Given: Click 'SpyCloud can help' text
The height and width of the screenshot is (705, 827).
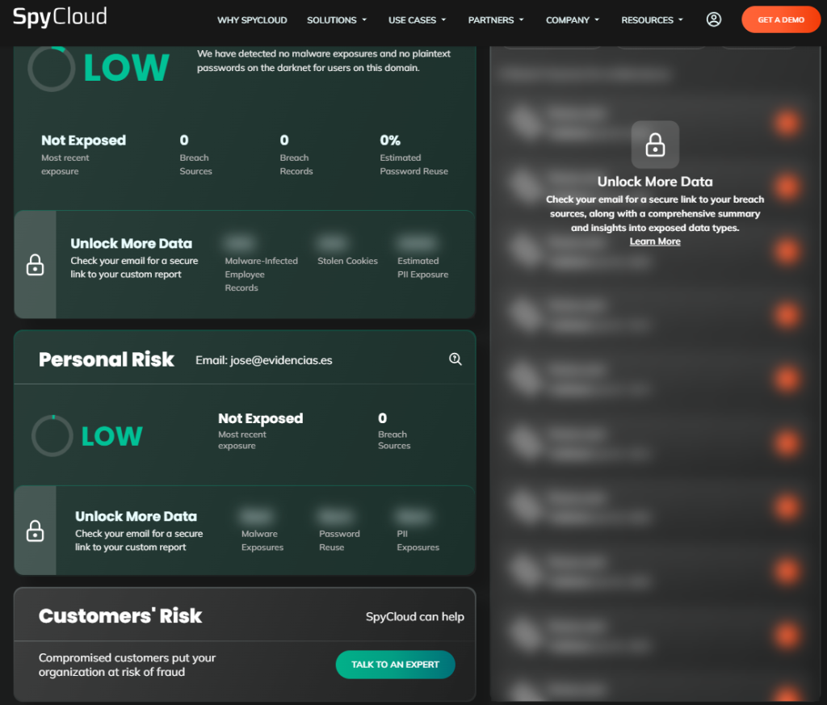Looking at the screenshot, I should 415,616.
